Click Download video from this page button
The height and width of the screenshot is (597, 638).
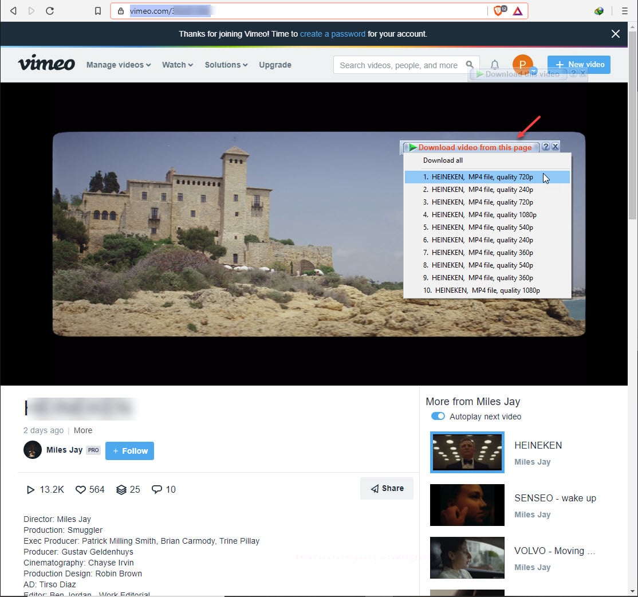click(471, 147)
